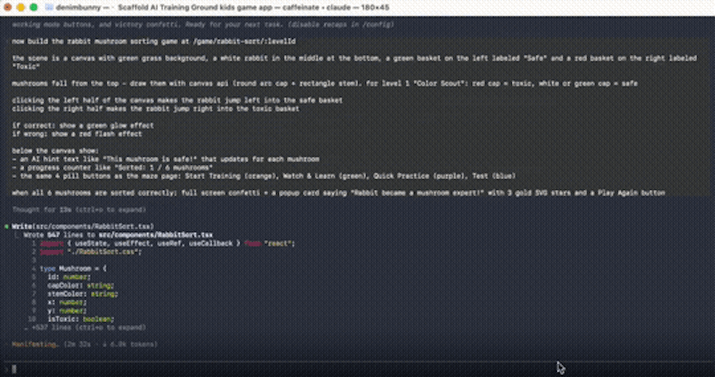
Task: Click the folder proxy icon in the title bar
Action: [x=49, y=7]
